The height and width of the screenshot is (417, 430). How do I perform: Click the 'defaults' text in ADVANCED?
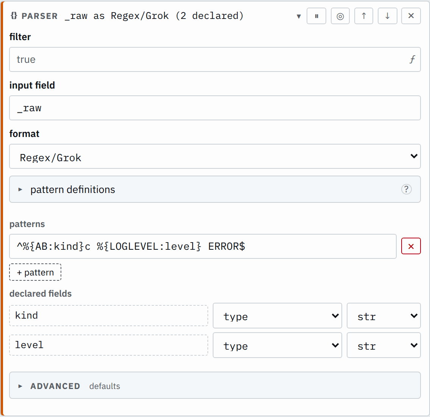pyautogui.click(x=104, y=386)
